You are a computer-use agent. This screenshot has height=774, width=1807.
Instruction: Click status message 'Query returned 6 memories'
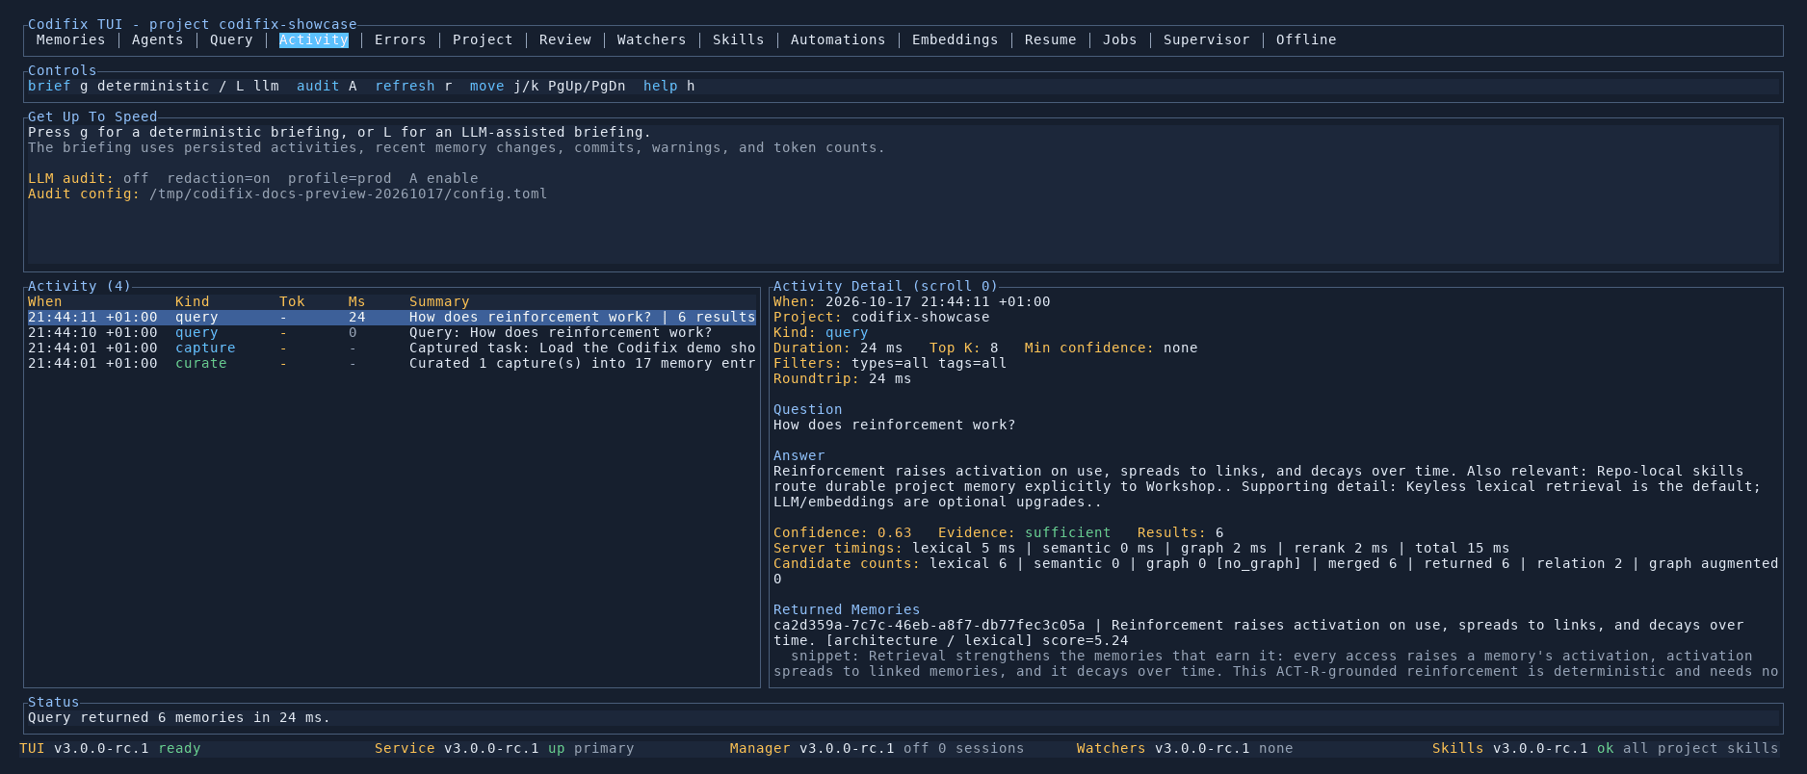179,717
